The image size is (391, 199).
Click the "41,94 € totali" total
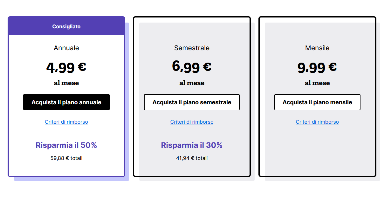tap(192, 158)
